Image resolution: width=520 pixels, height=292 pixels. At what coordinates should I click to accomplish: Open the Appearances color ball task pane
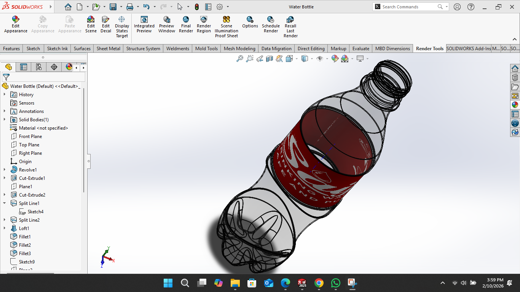point(515,105)
